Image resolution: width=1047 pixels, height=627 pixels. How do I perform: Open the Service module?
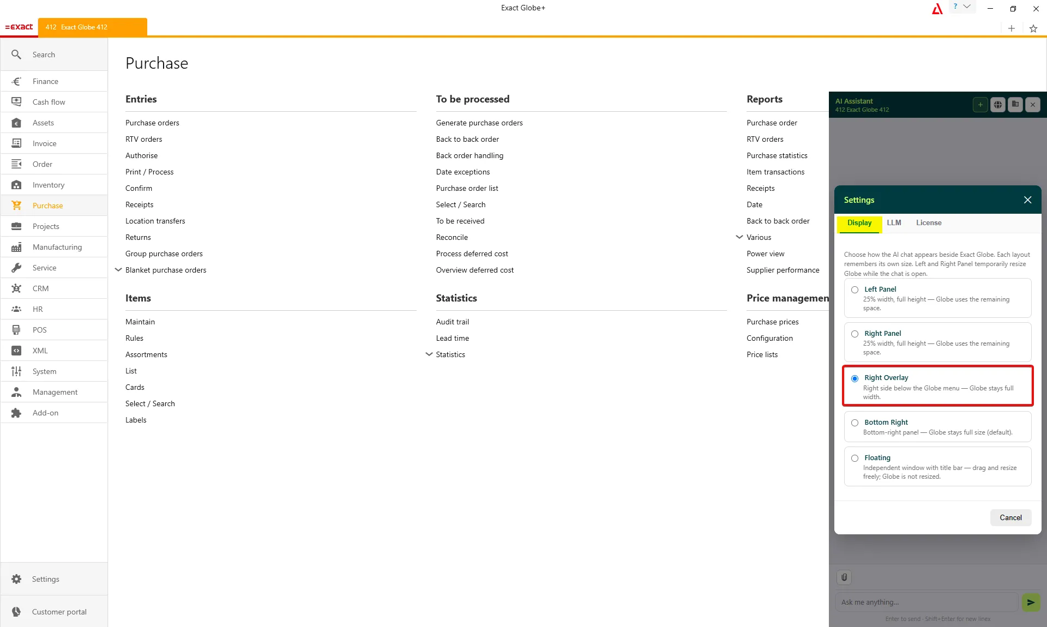point(54,268)
